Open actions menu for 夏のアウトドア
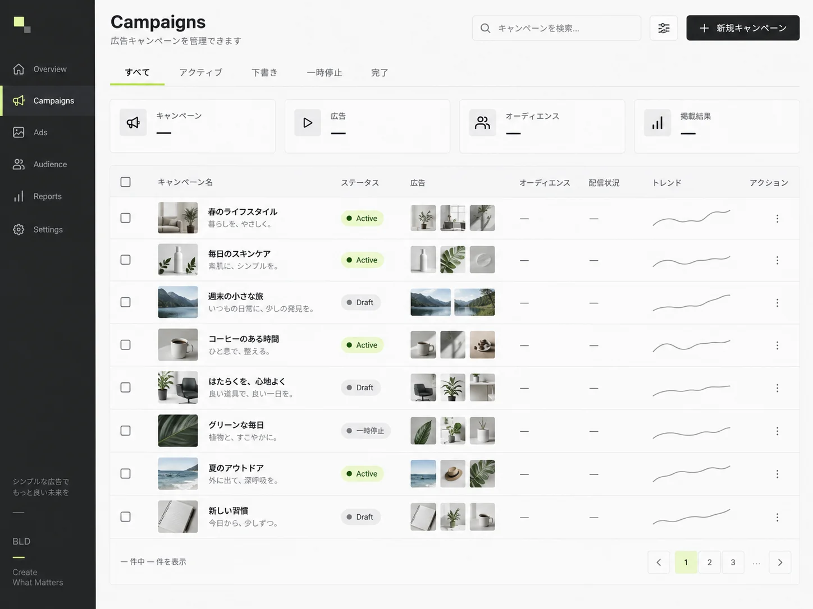This screenshot has width=813, height=609. (777, 474)
